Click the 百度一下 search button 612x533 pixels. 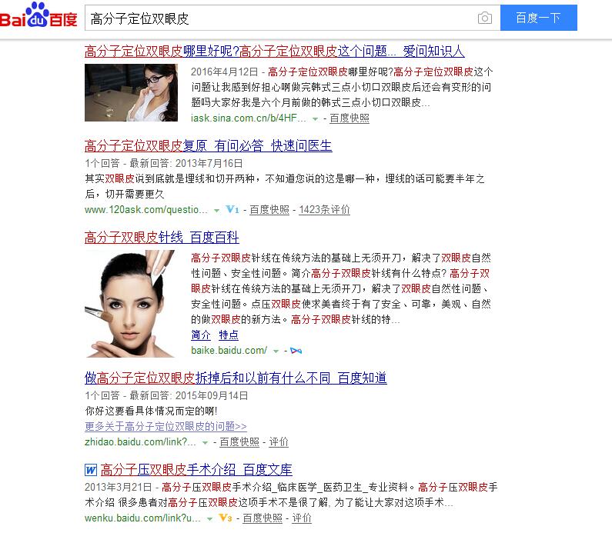(539, 18)
